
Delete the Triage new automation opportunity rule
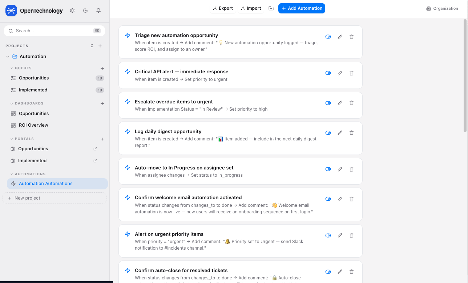(x=352, y=37)
